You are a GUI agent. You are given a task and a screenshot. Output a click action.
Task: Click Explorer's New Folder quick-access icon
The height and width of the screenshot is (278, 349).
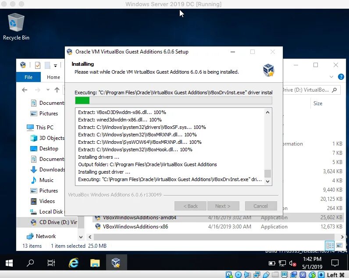point(47,65)
